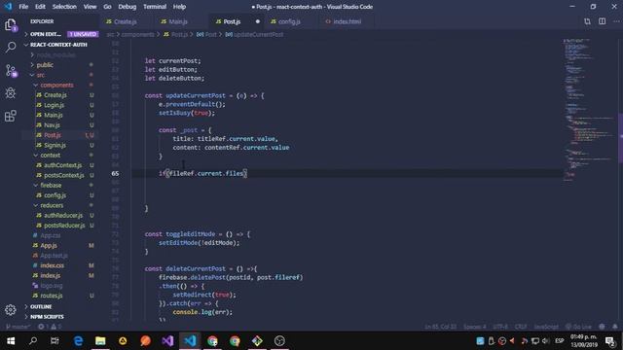
Task: Open the Extensions view
Action: click(11, 117)
